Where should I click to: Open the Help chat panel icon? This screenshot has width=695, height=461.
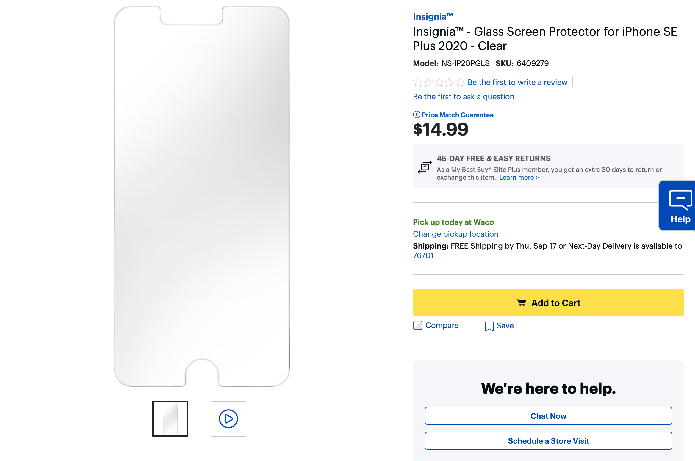[681, 199]
